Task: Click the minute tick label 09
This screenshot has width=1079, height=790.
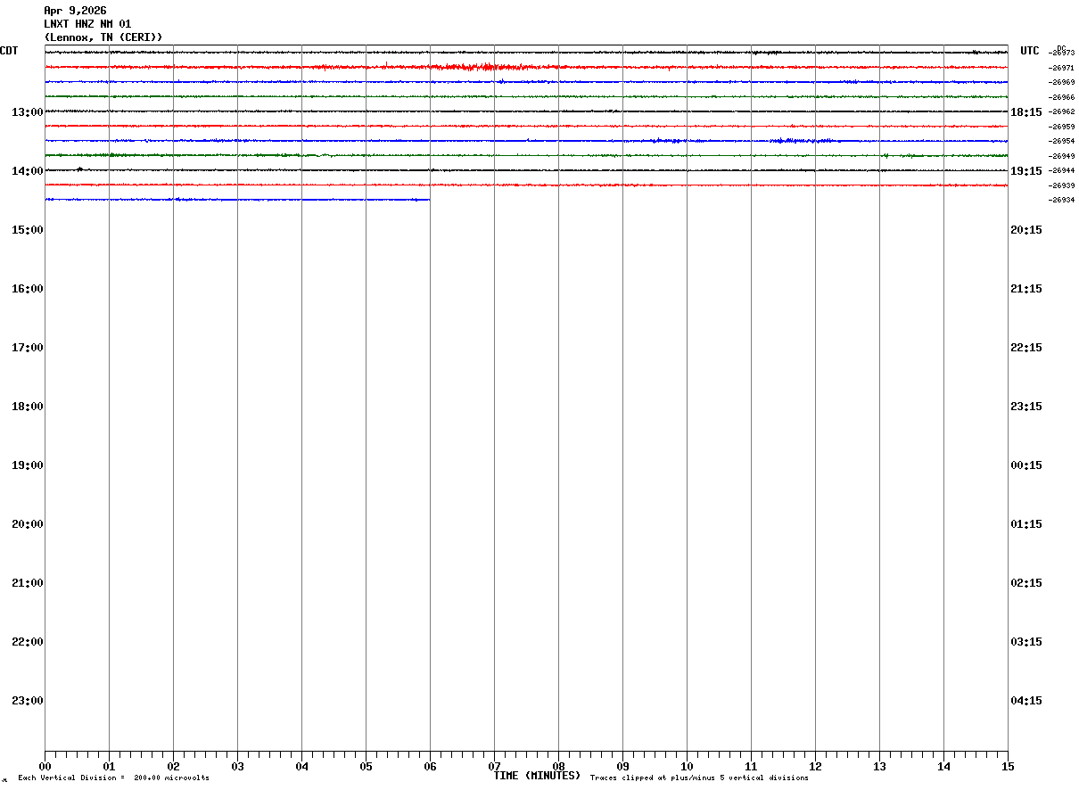Action: (x=622, y=767)
